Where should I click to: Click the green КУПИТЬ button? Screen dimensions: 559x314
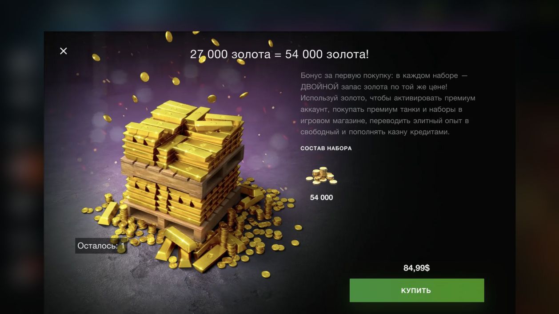tap(416, 290)
